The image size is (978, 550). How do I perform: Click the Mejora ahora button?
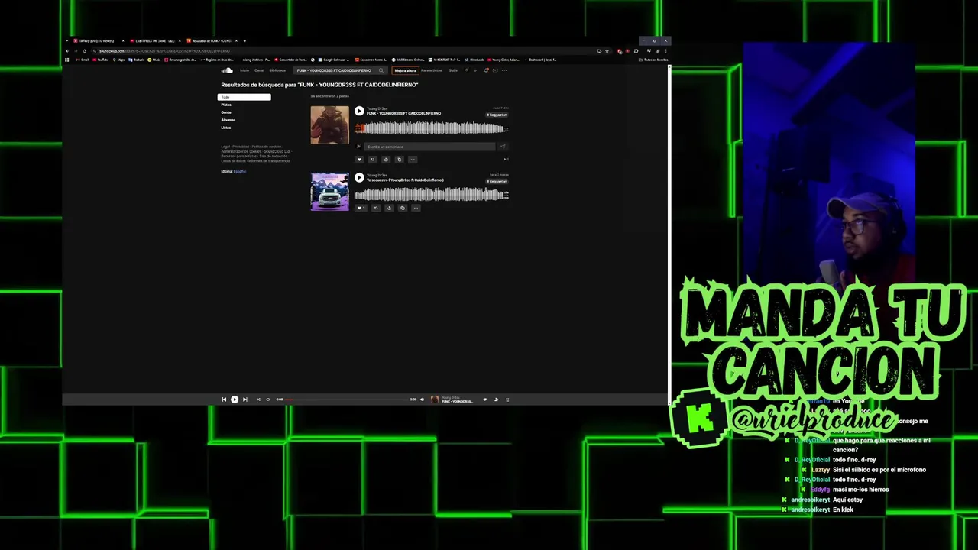(406, 70)
